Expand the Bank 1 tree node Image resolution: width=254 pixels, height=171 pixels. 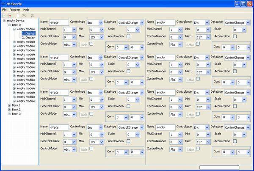click(x=9, y=105)
